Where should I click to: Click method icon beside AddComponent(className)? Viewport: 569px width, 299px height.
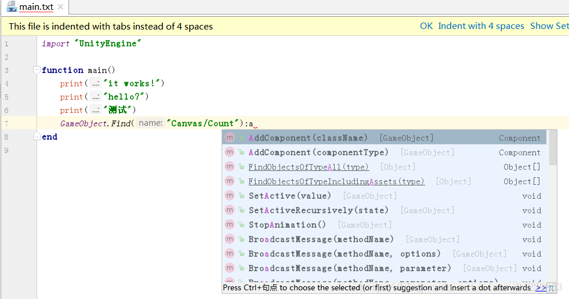230,138
